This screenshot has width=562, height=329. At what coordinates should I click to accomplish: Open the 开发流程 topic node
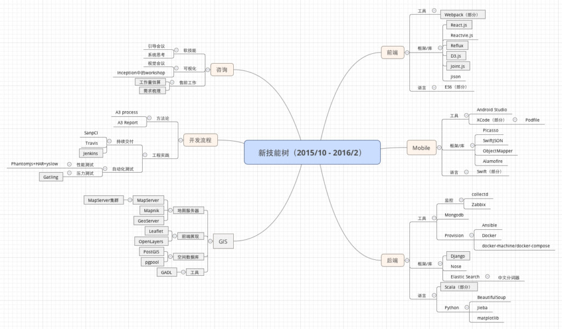coord(201,140)
